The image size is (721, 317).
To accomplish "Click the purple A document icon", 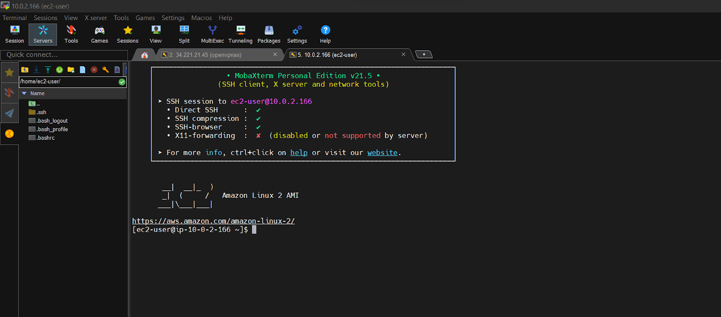I will (117, 70).
